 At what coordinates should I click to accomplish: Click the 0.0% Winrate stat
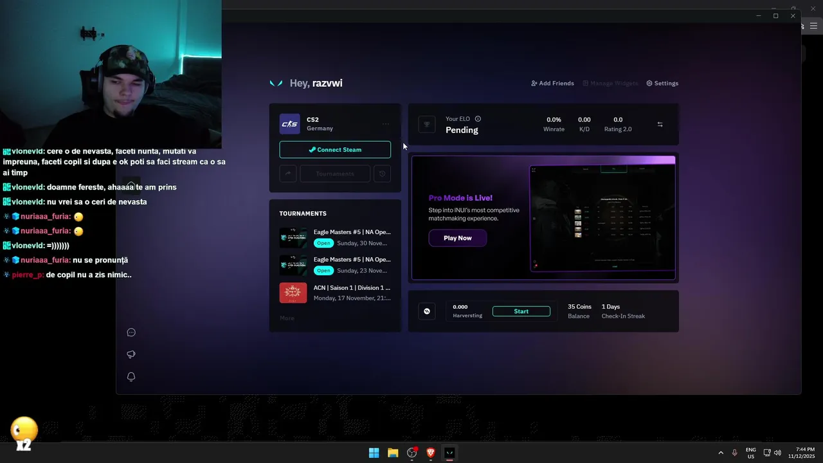[x=554, y=124]
